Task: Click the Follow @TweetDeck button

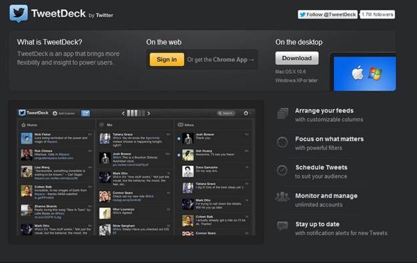Action: coord(328,15)
